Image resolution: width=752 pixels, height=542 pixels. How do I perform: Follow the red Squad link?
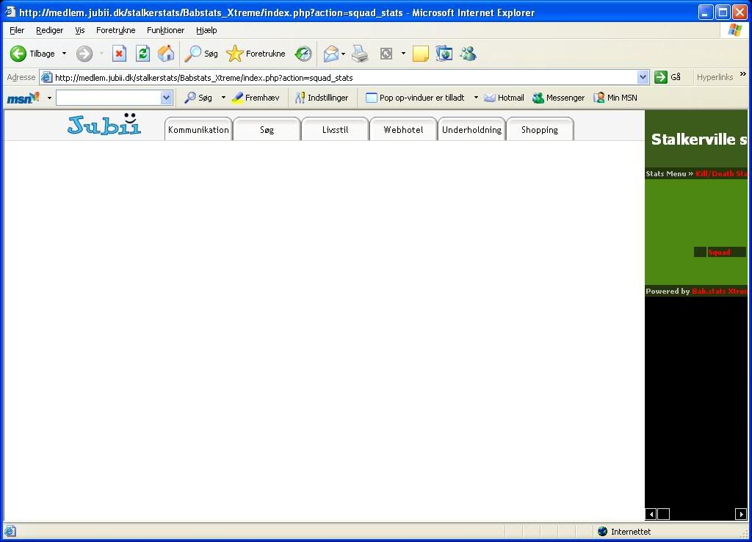coord(719,253)
